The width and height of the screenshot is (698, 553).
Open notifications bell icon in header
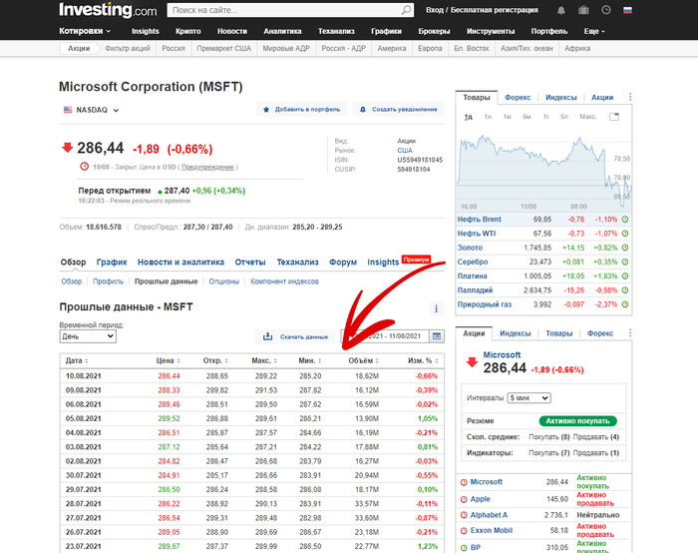click(561, 10)
